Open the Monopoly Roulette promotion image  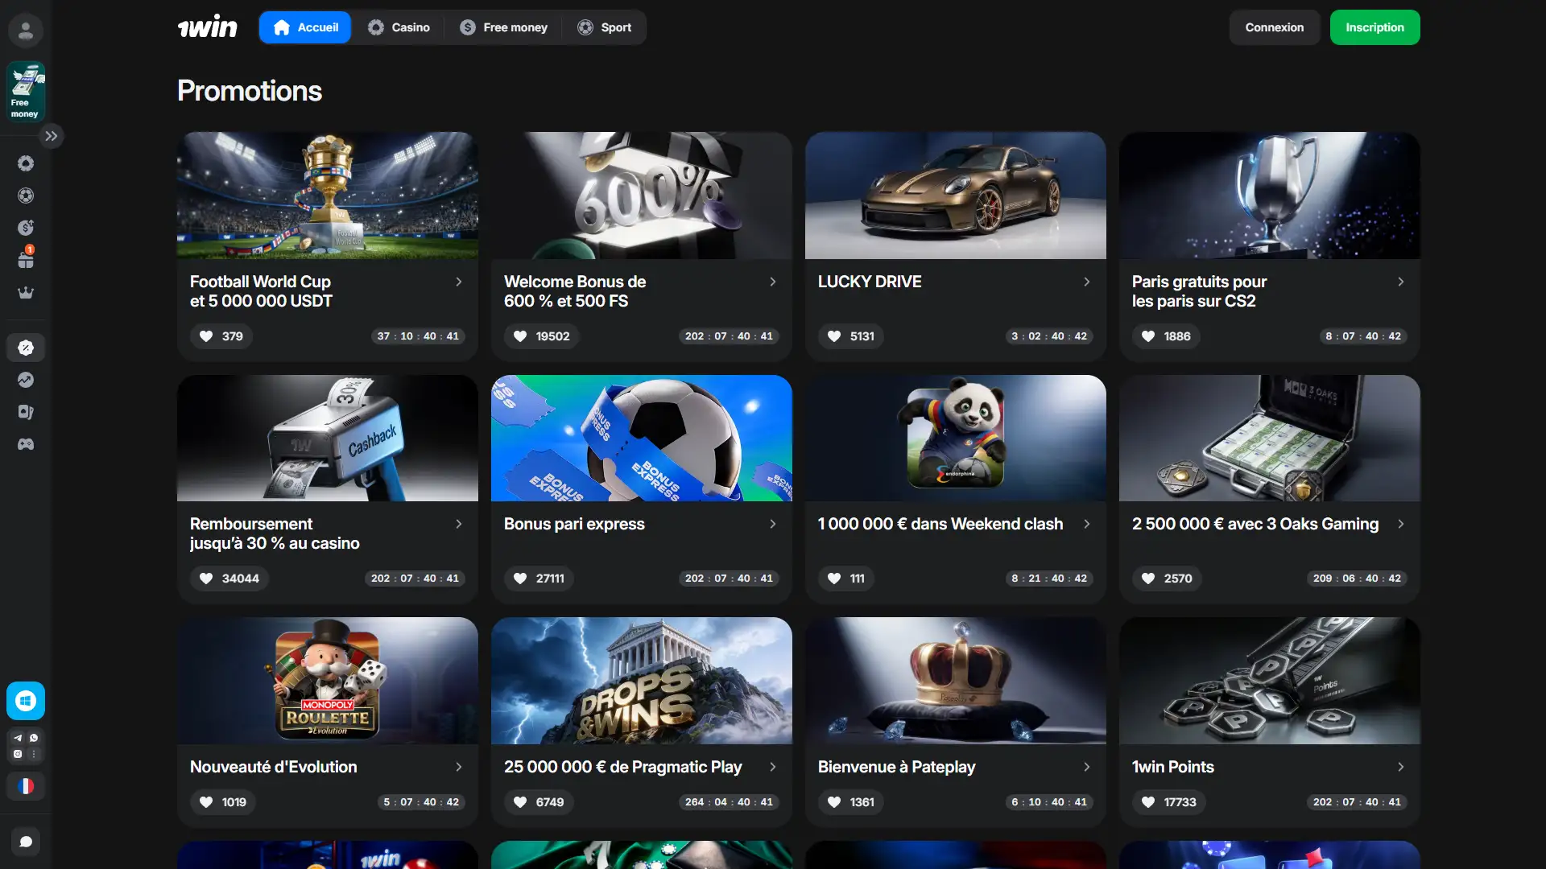[328, 681]
